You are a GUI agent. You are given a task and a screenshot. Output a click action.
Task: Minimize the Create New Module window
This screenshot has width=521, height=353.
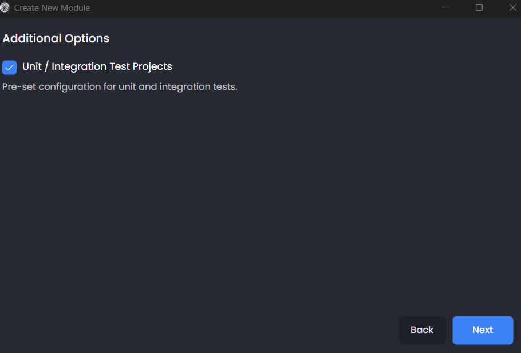pos(446,8)
